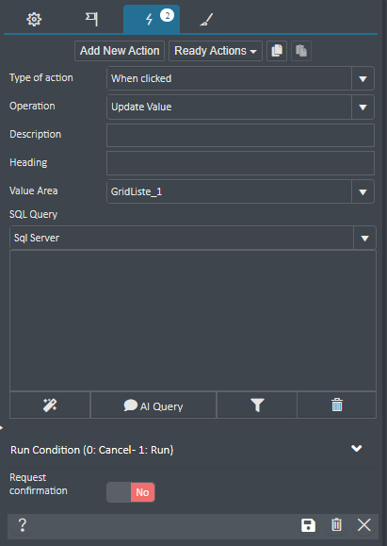Open the Type of action dropdown

240,78
